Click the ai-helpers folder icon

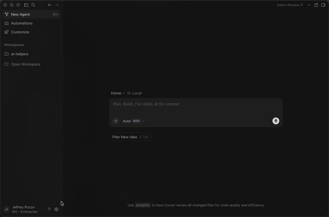[7, 54]
